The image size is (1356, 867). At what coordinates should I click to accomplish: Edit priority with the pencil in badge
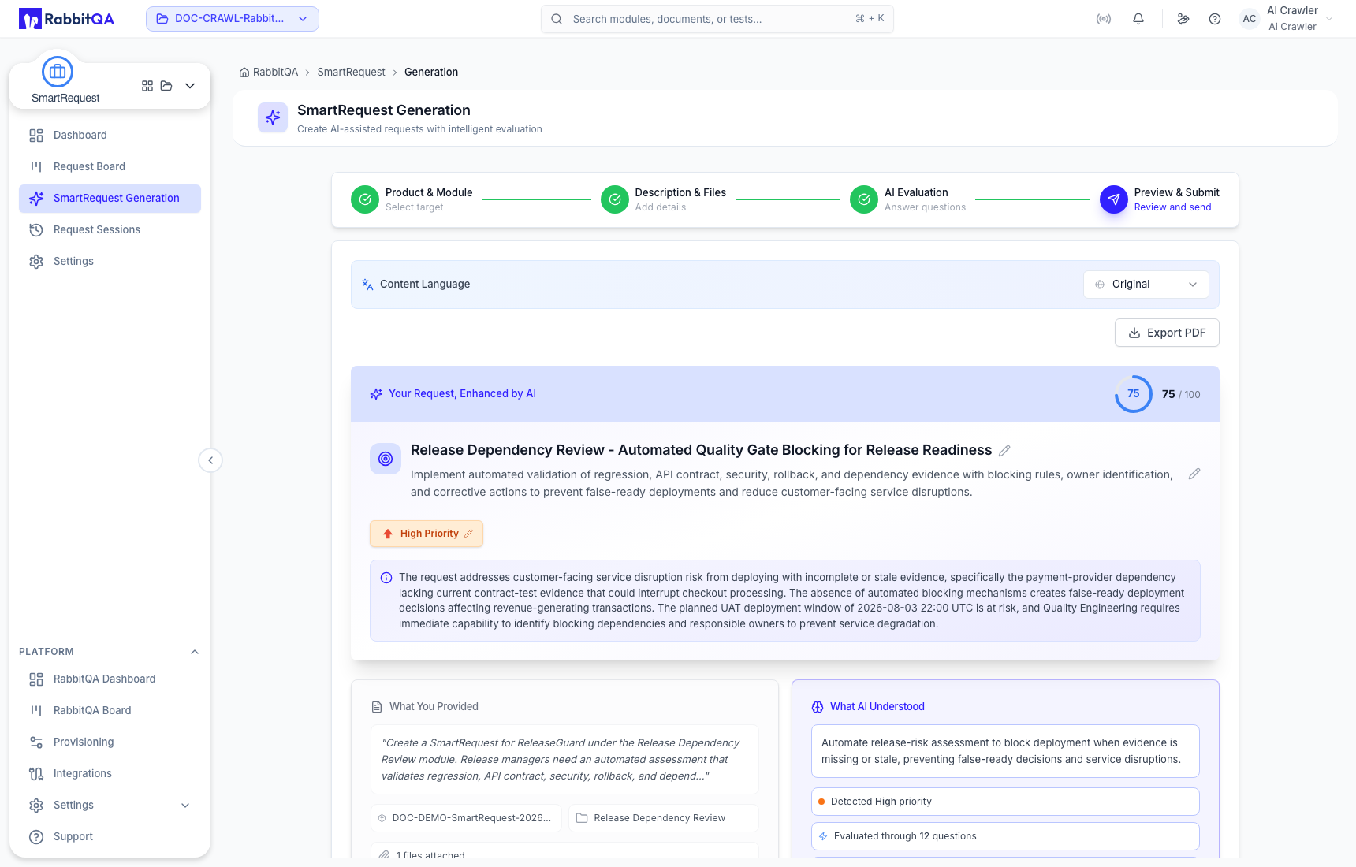[468, 534]
